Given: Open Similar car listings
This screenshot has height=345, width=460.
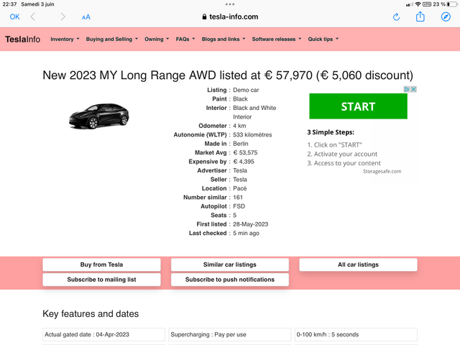Looking at the screenshot, I should [x=230, y=264].
